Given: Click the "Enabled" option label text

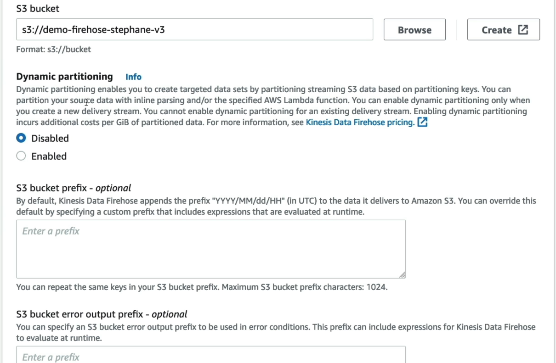Looking at the screenshot, I should 49,156.
